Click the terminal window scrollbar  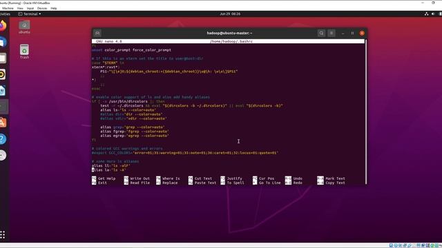coord(366,112)
